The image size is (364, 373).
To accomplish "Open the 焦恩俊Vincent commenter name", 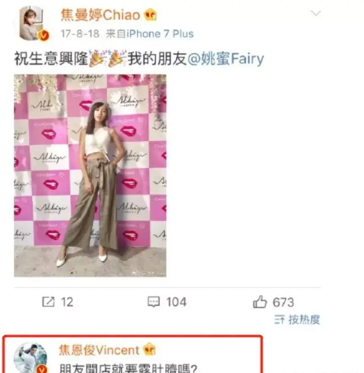I will [99, 350].
